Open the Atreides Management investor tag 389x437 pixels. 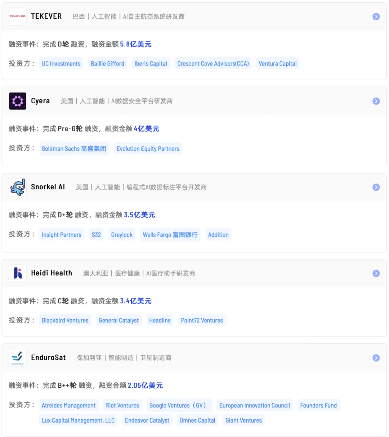(x=69, y=405)
